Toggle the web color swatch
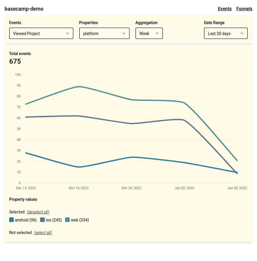The height and width of the screenshot is (261, 257). (67, 220)
